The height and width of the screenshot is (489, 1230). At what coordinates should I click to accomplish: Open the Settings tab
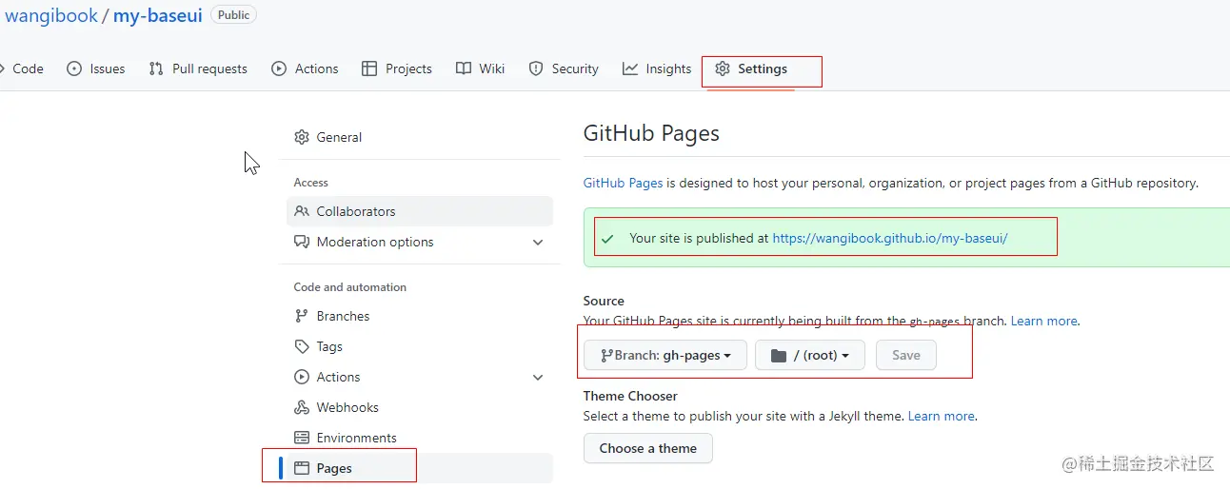pyautogui.click(x=751, y=68)
